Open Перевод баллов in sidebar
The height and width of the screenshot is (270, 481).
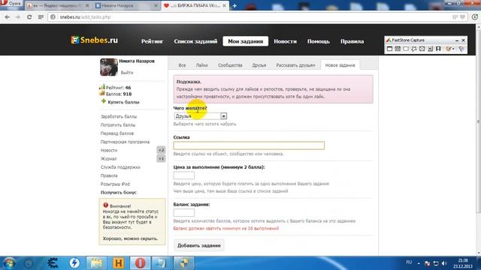(117, 133)
